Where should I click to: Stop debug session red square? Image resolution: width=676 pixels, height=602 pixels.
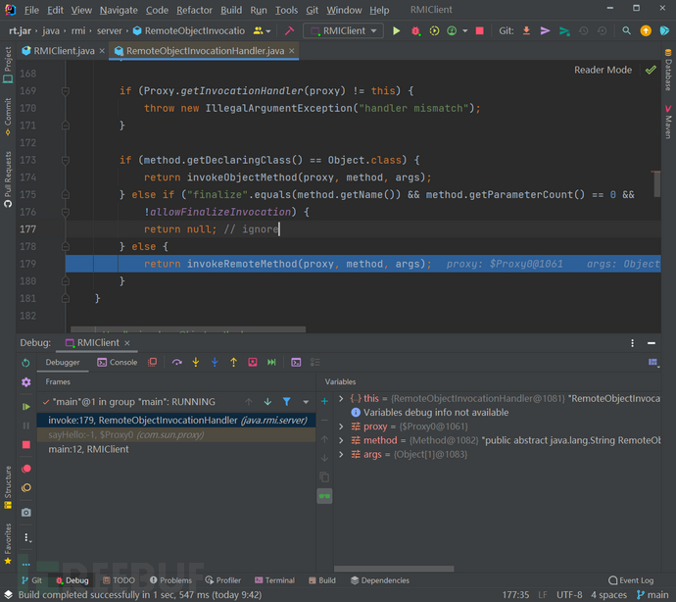click(x=25, y=444)
